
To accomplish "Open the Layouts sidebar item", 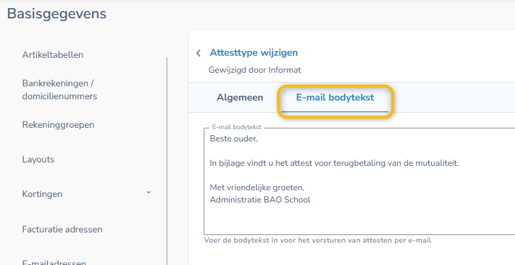I will 38,160.
